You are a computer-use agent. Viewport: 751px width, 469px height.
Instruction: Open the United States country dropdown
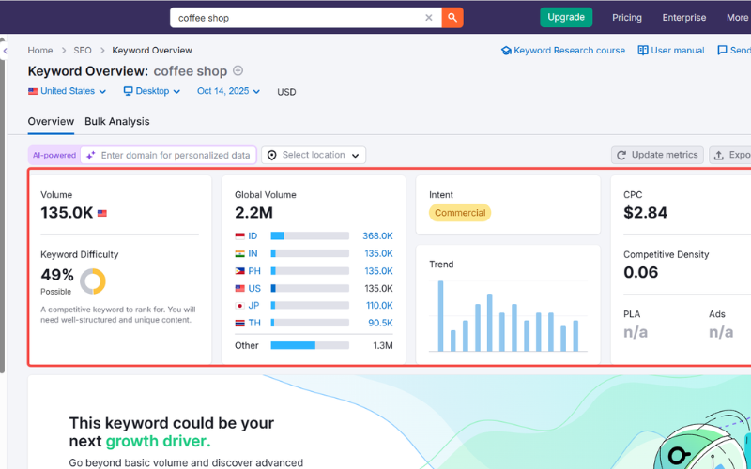(x=68, y=91)
